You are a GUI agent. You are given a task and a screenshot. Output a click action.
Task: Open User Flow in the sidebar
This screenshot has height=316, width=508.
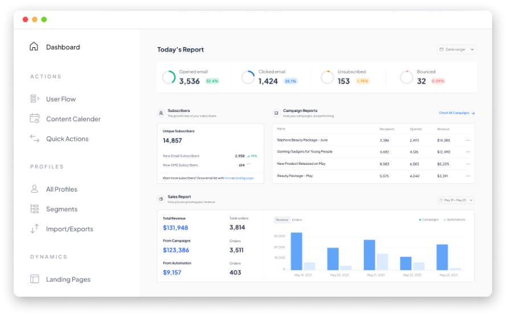[61, 99]
